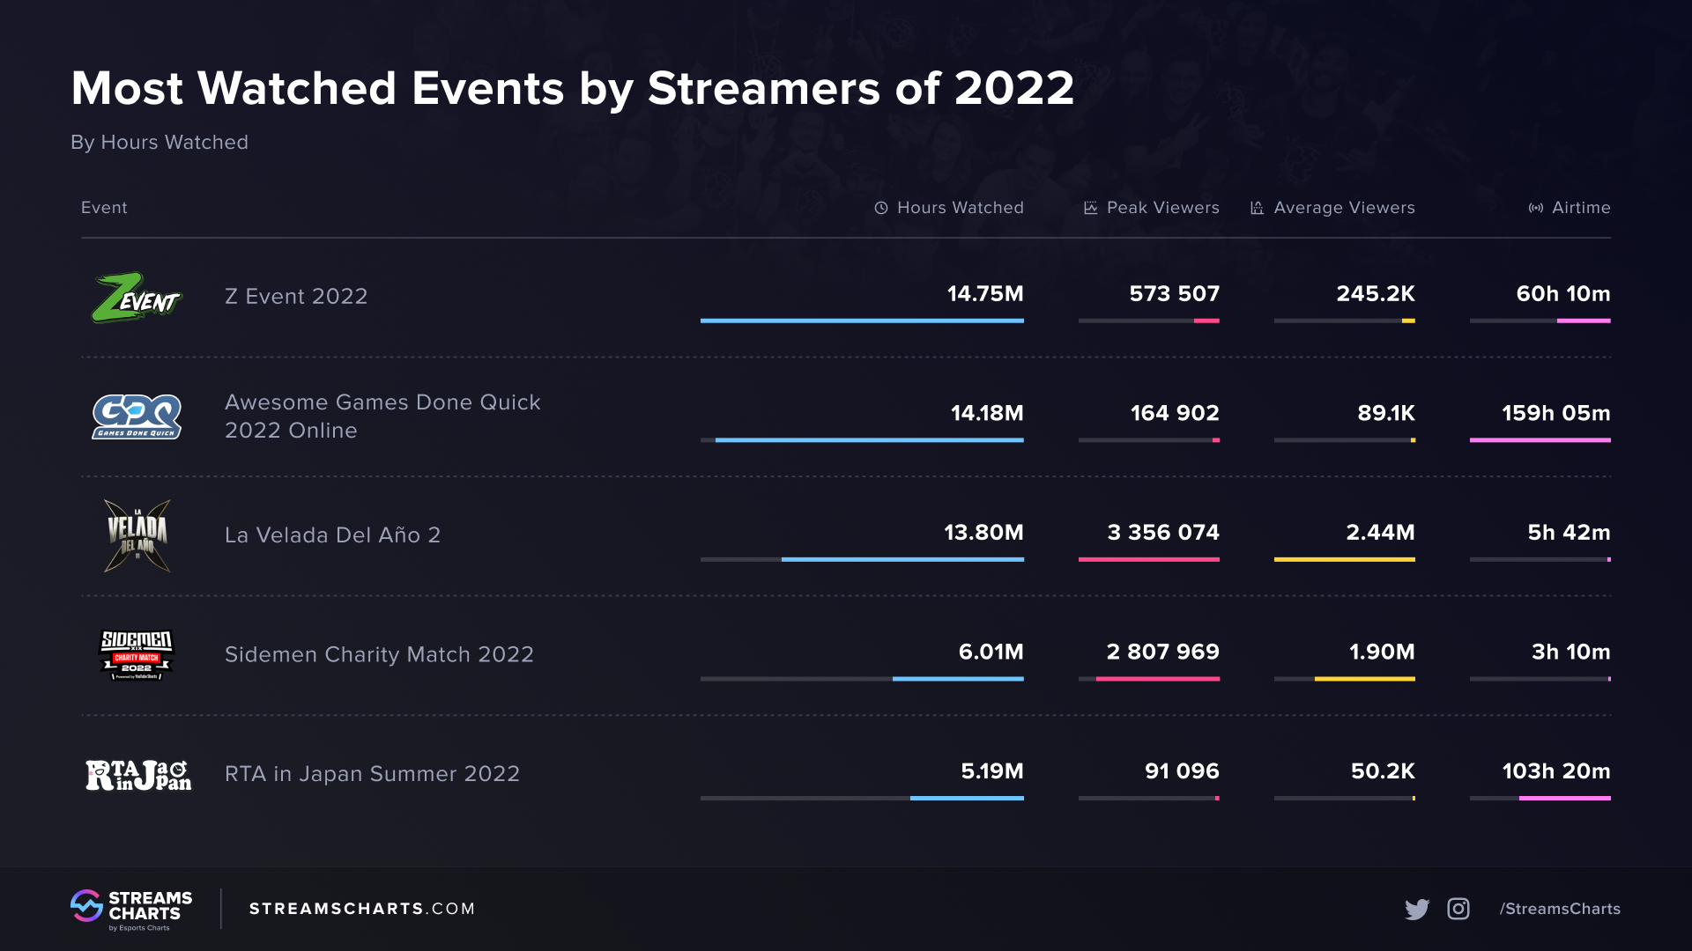1692x951 pixels.
Task: Open the Twitter icon in footer
Action: (x=1417, y=909)
